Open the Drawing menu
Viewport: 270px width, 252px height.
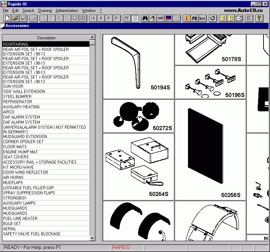click(45, 11)
